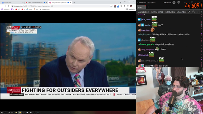
Task: Open Chrome three-dot menu
Action: click(134, 6)
